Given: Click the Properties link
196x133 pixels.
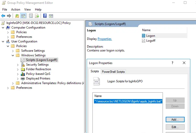Looking at the screenshot, I should click(x=105, y=39).
